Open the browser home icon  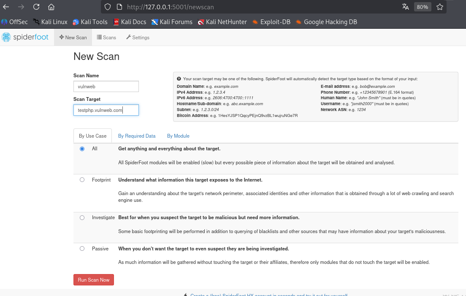tap(51, 7)
